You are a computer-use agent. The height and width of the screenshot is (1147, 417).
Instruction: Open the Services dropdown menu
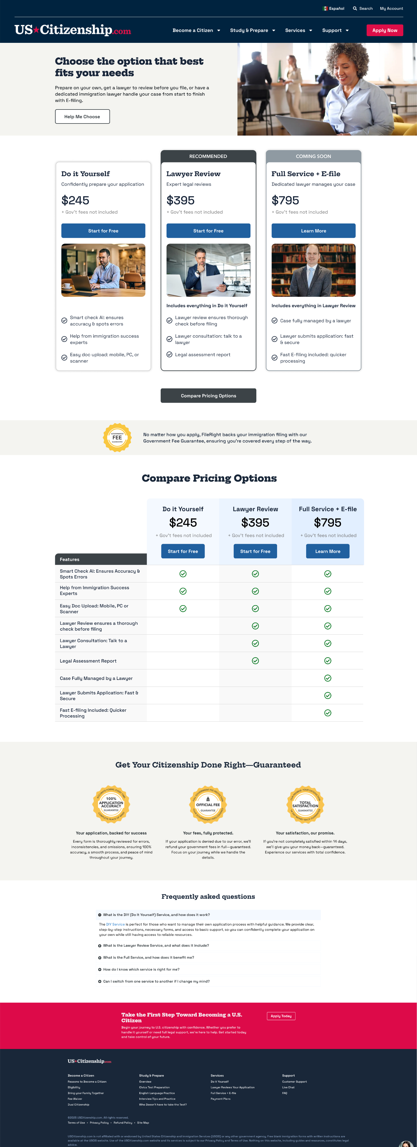click(x=298, y=30)
